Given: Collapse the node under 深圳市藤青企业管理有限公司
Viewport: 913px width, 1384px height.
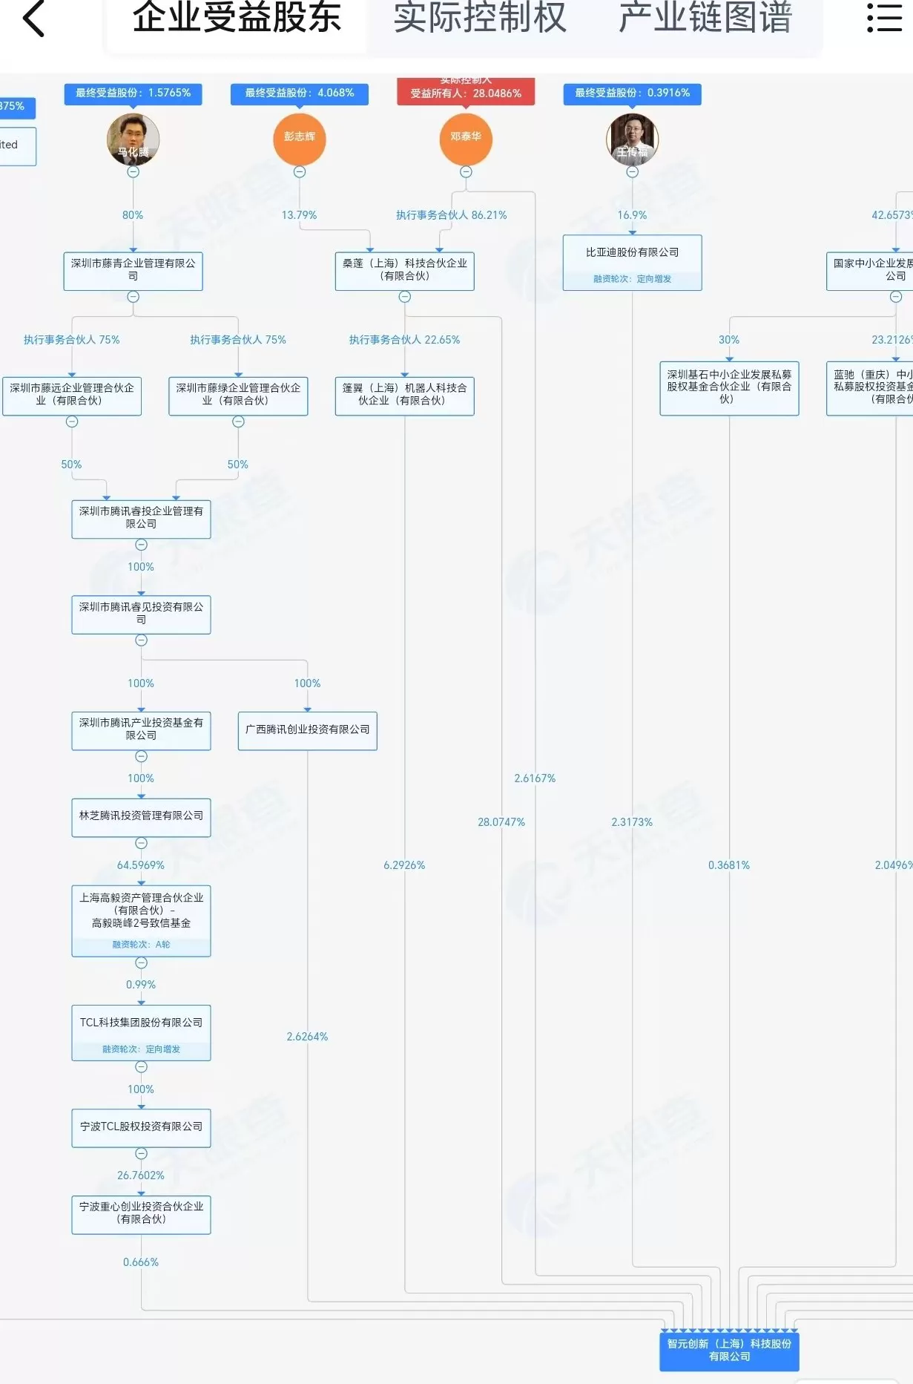Looking at the screenshot, I should coord(134,297).
